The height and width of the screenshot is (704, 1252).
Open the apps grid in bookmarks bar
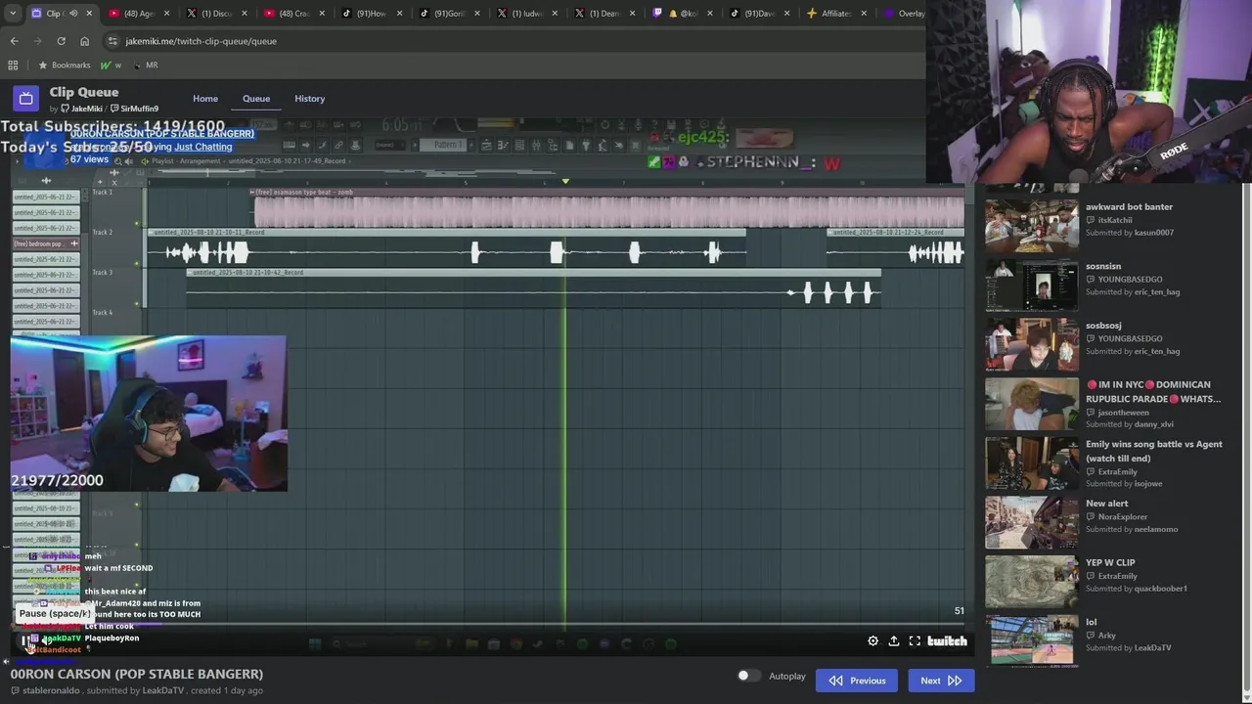(x=13, y=65)
